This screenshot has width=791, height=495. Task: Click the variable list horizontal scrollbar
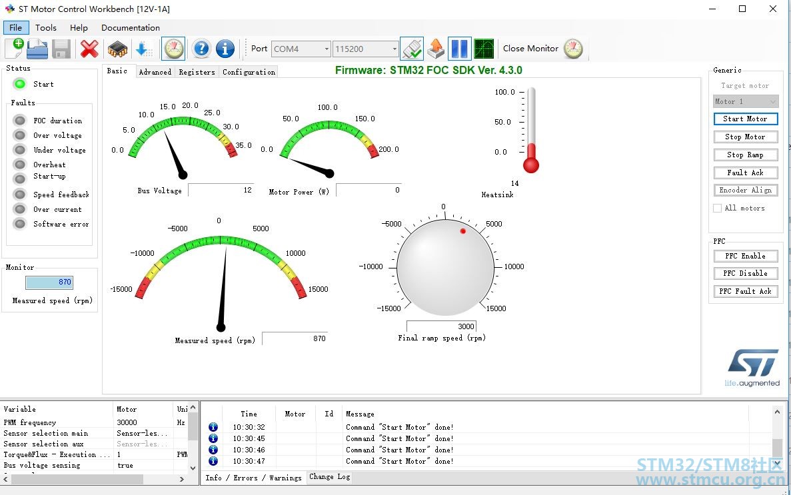pyautogui.click(x=94, y=480)
